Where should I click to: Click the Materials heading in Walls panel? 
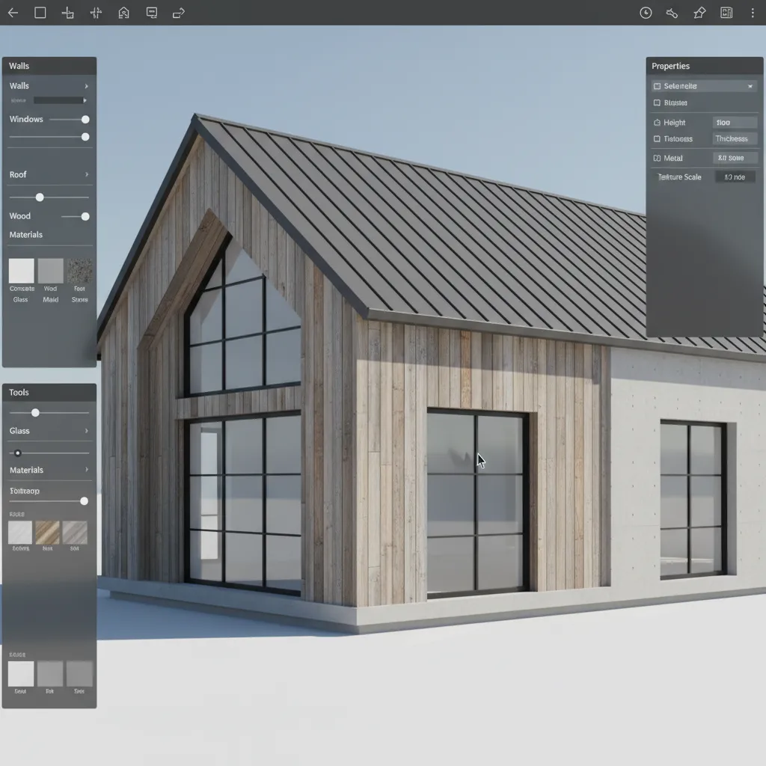click(26, 234)
